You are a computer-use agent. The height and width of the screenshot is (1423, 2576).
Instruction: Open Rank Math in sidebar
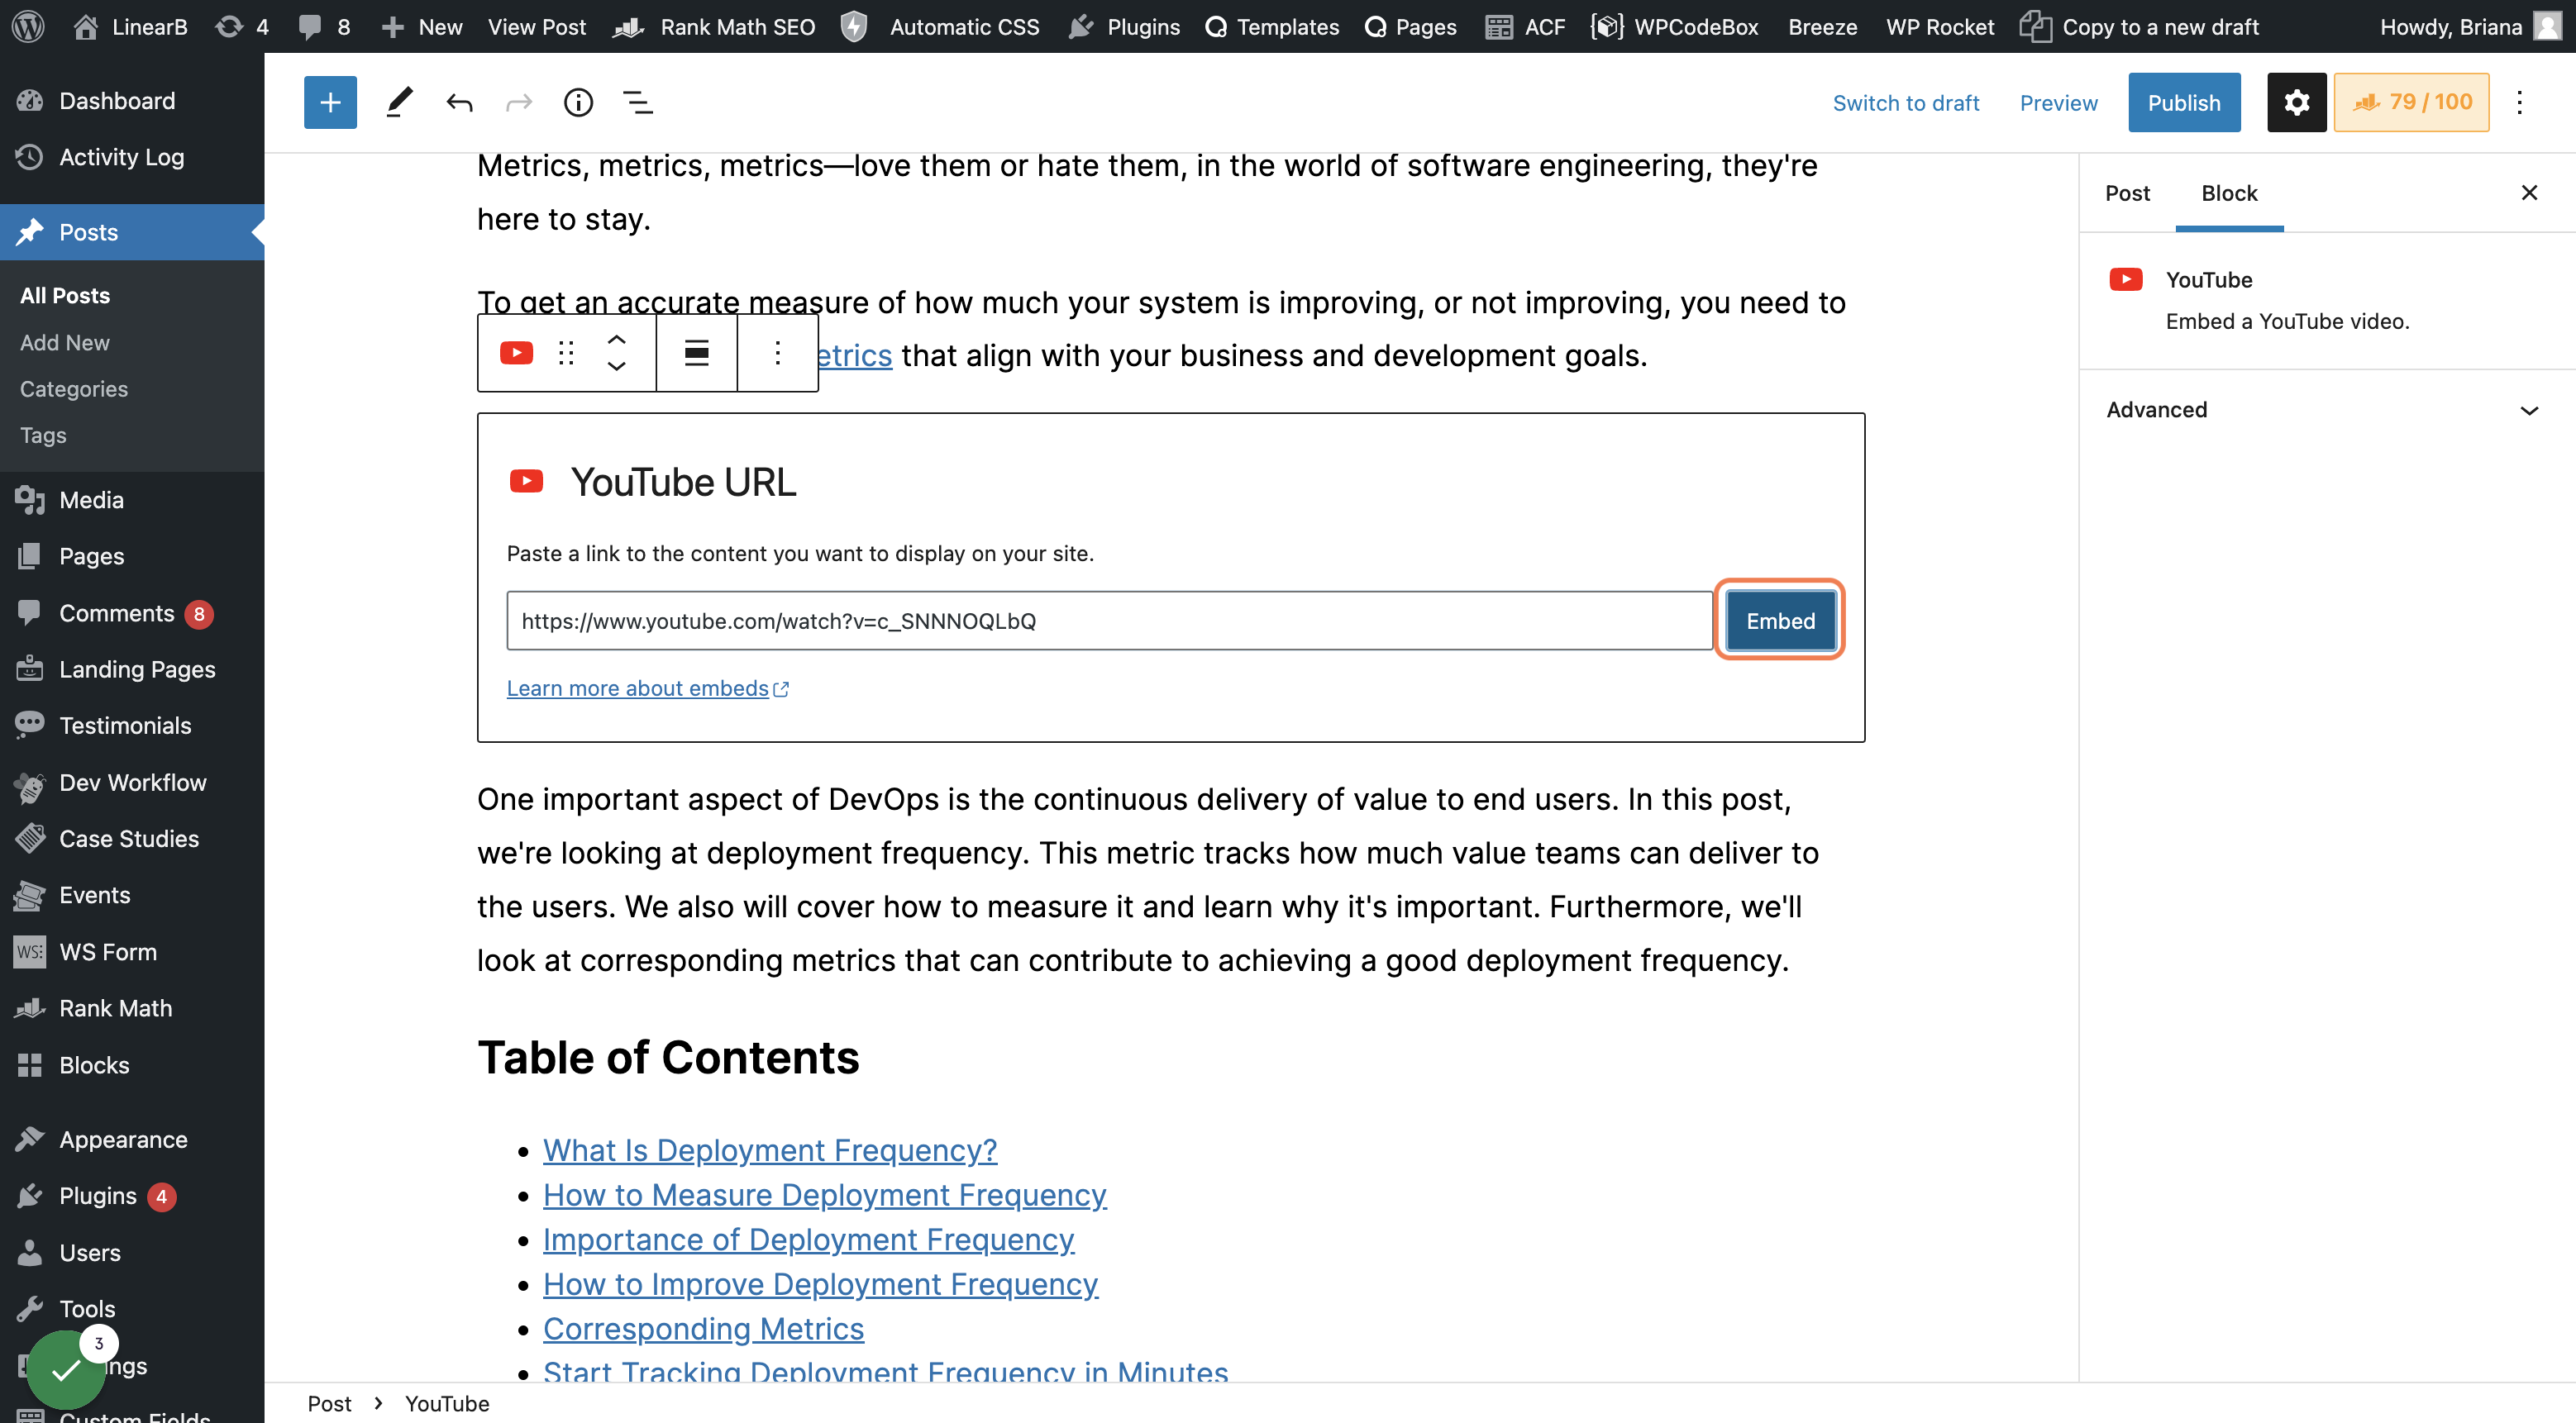pos(132,1008)
